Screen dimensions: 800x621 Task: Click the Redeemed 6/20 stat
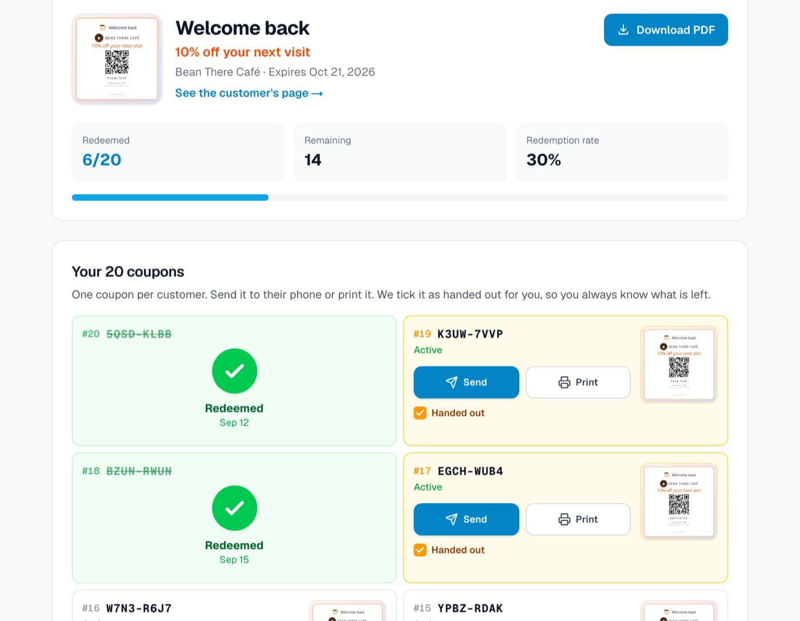(x=178, y=152)
